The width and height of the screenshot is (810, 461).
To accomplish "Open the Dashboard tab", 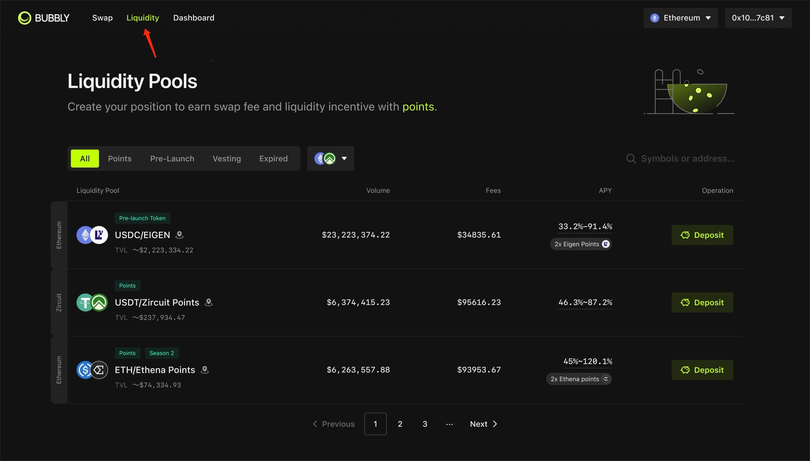I will point(193,18).
